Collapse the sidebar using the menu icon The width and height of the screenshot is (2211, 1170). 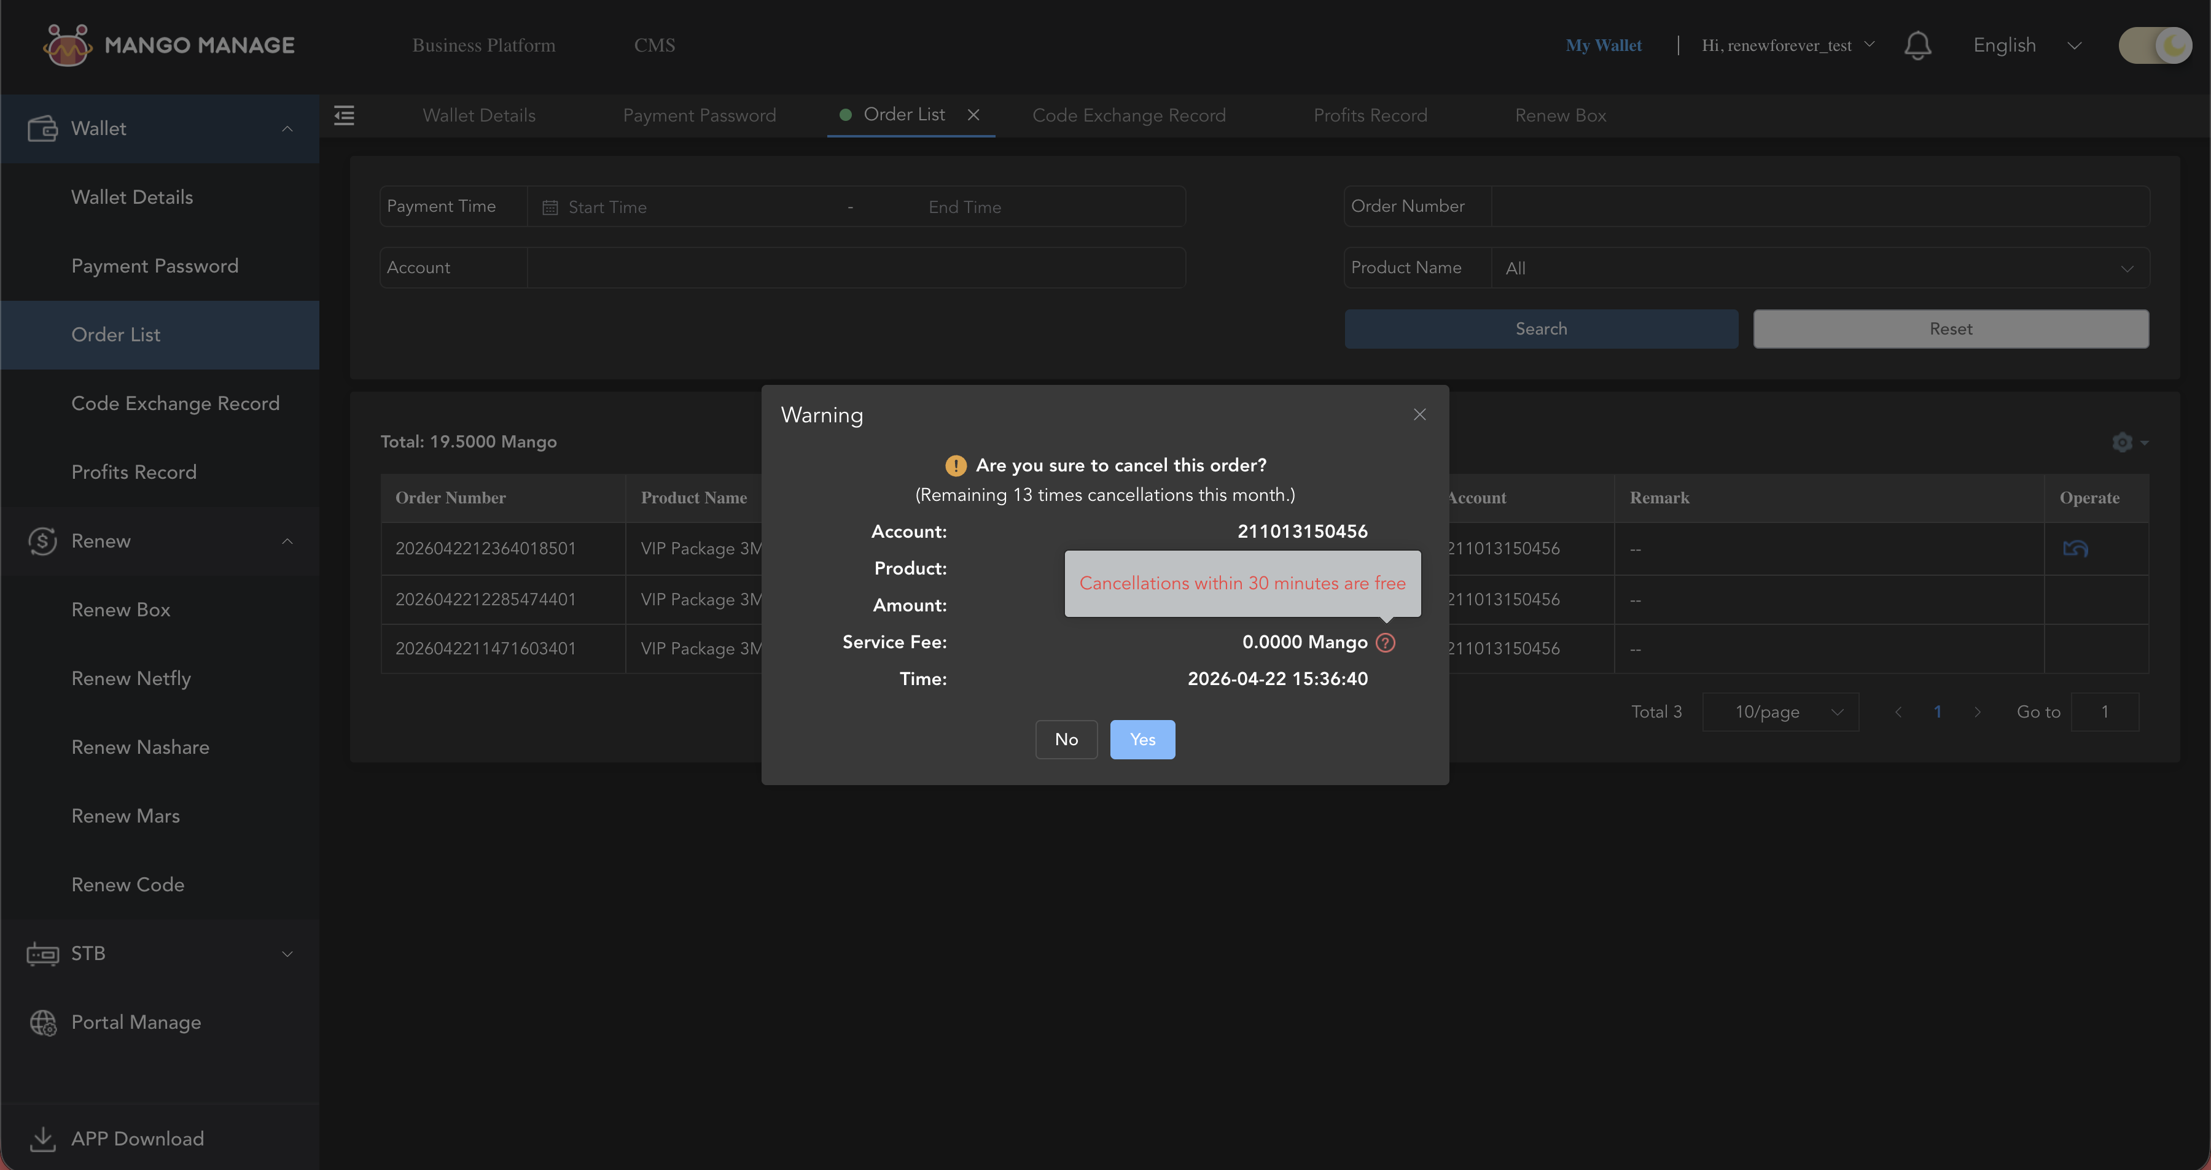(x=344, y=115)
